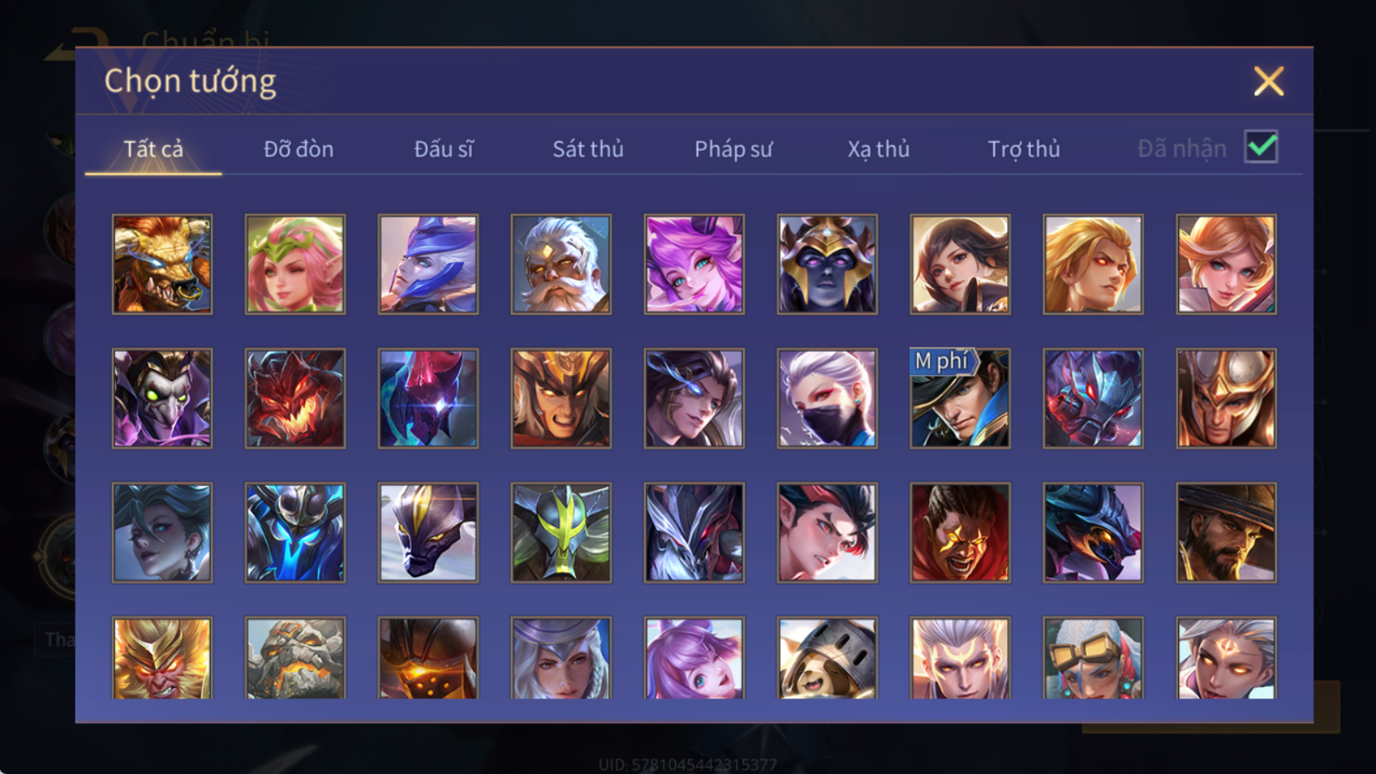
Task: Choose the masked silver-haired ninja hero
Action: click(x=827, y=398)
